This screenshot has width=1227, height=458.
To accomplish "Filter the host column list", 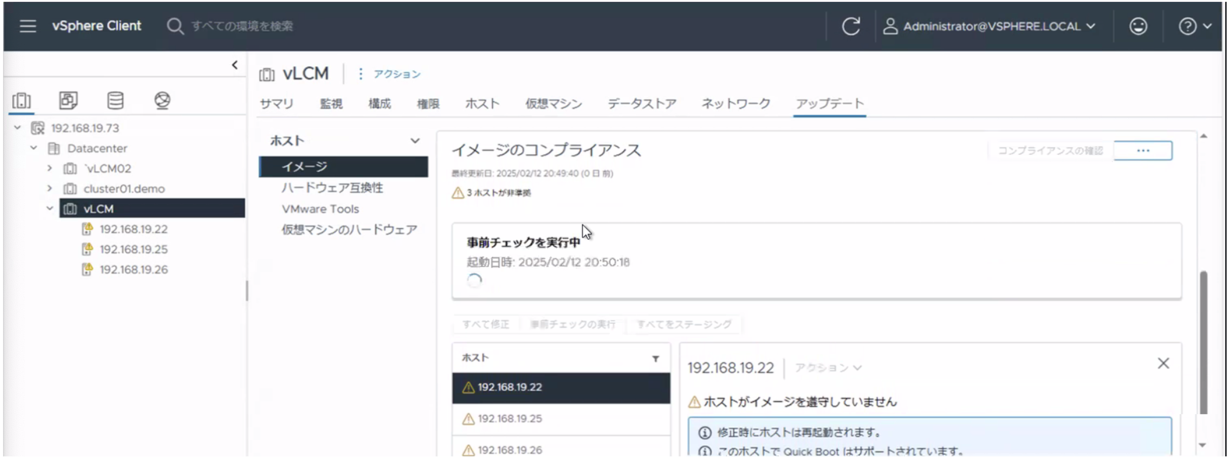I will point(655,358).
